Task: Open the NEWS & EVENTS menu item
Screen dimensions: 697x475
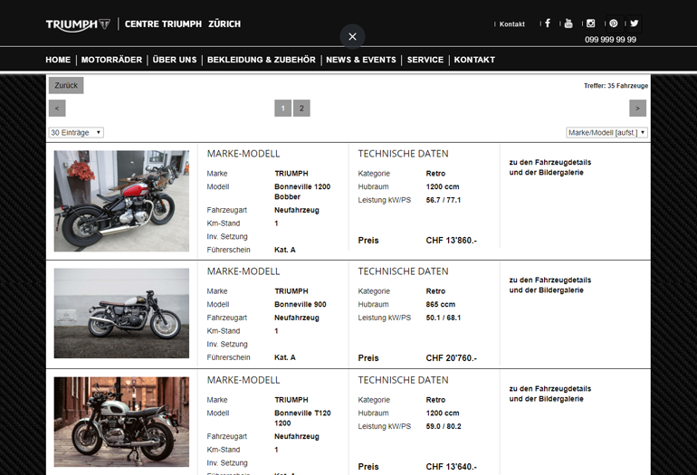Action: coord(361,60)
